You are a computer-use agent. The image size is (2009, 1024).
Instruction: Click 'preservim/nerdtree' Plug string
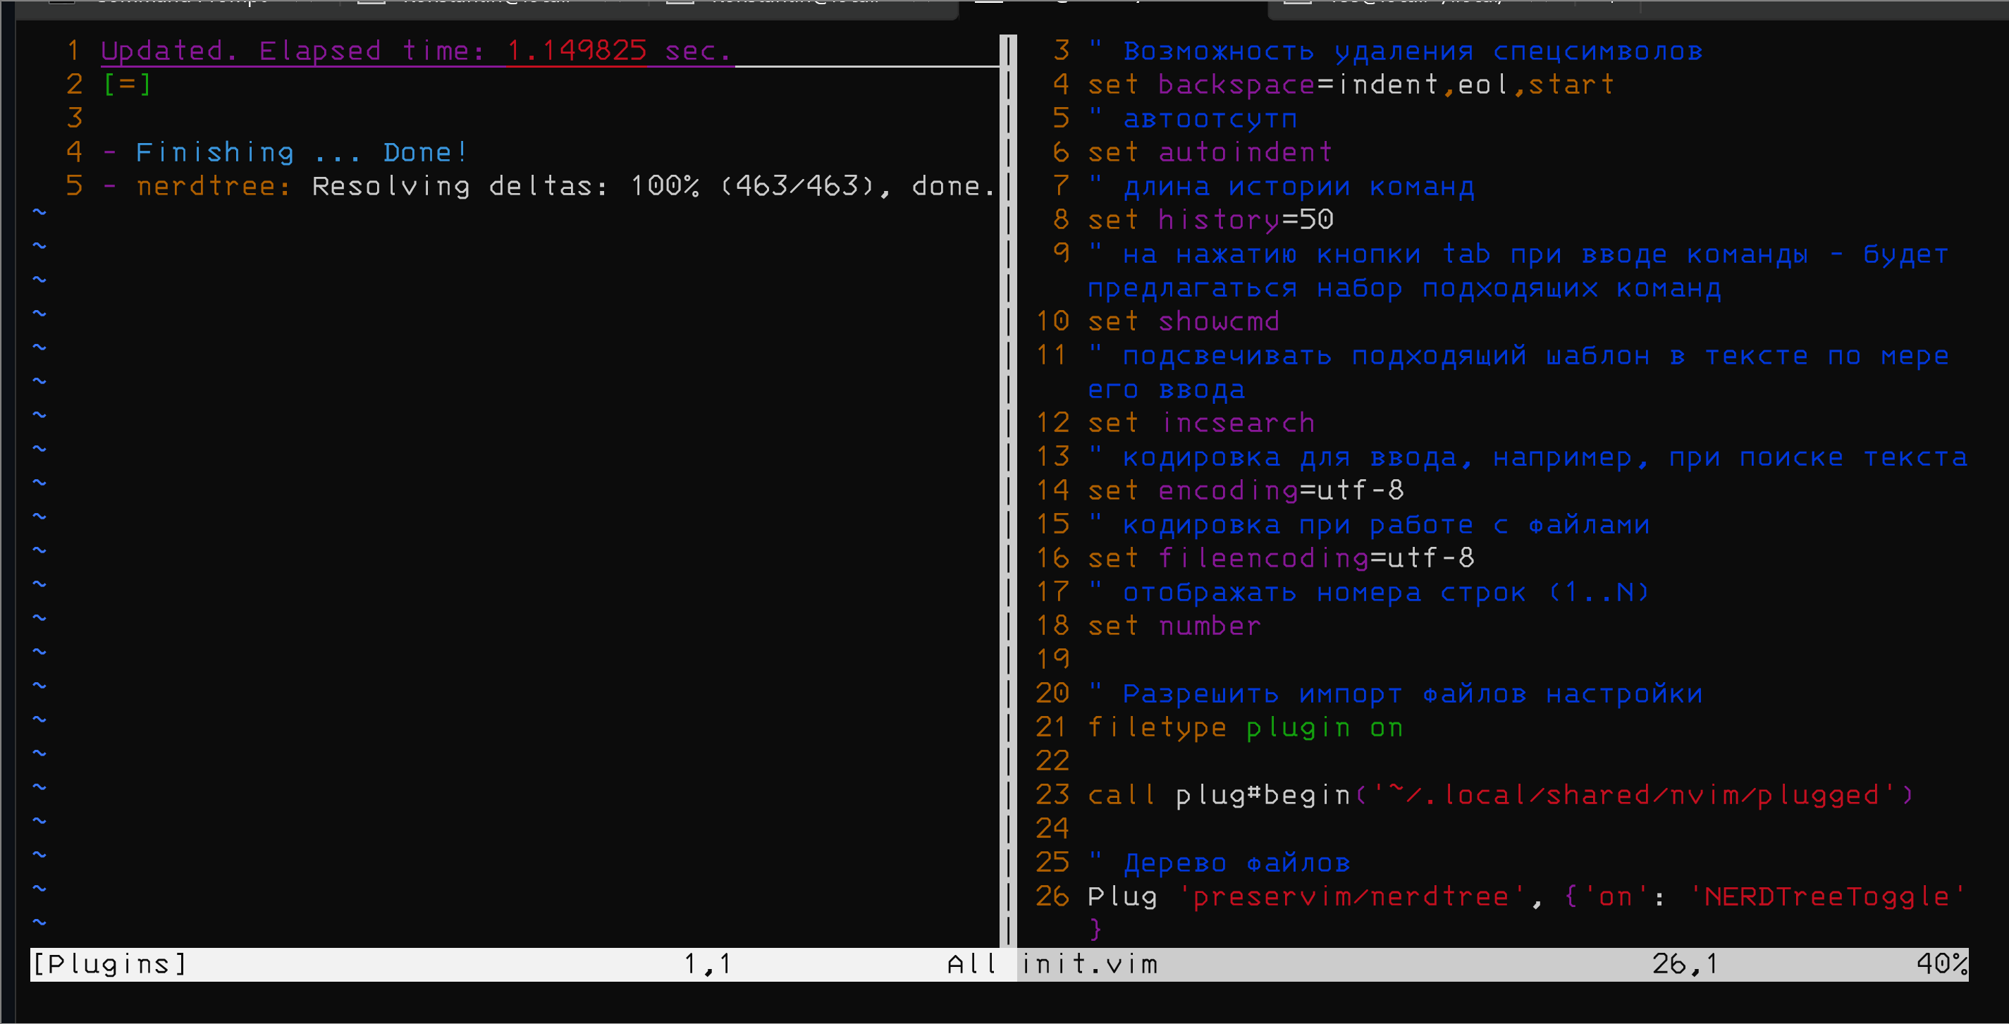coord(1351,897)
